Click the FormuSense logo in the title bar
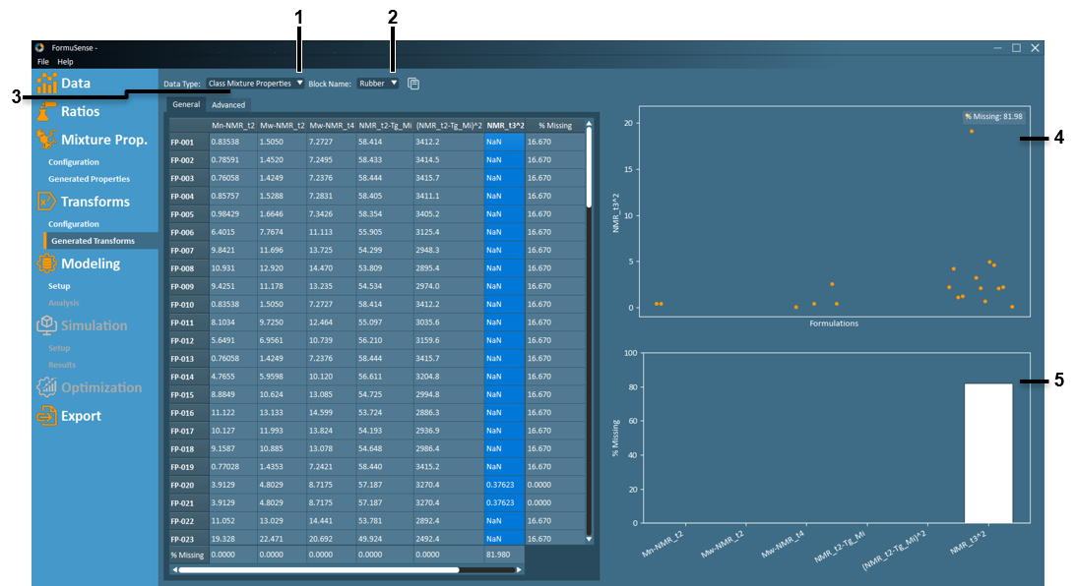 [x=38, y=47]
